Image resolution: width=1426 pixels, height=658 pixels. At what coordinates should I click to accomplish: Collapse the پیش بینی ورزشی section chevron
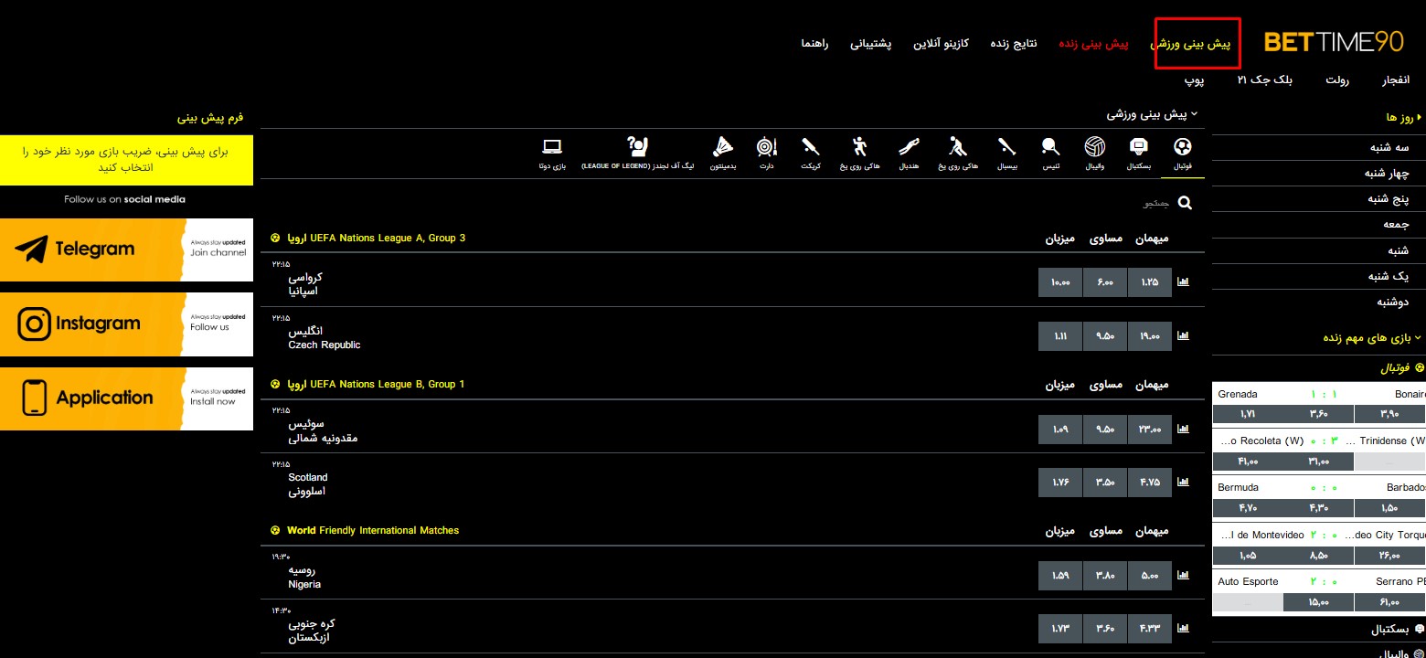[x=1194, y=114]
